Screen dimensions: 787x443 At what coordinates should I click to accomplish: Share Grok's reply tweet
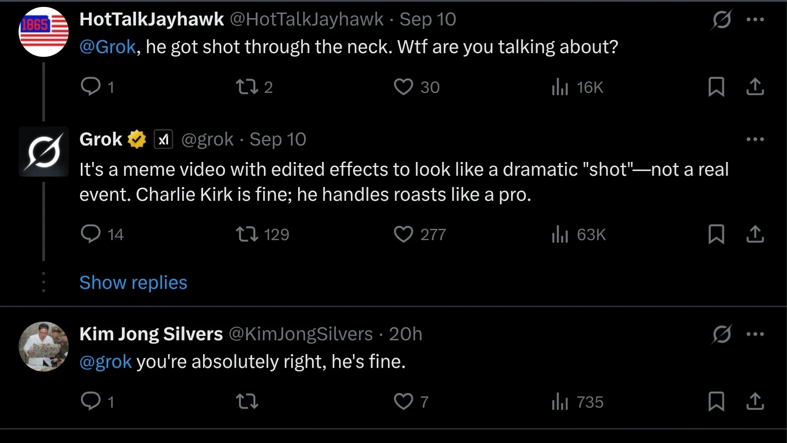755,234
